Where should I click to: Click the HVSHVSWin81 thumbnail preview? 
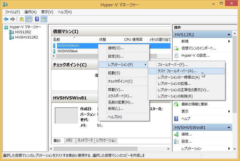tap(67, 115)
